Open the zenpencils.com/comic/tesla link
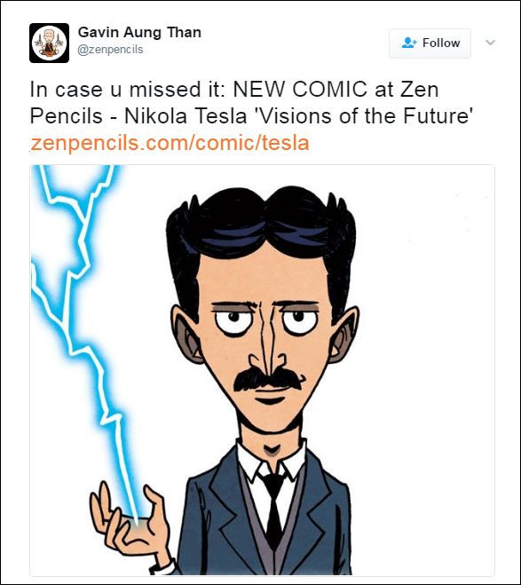The height and width of the screenshot is (585, 521). pos(170,143)
